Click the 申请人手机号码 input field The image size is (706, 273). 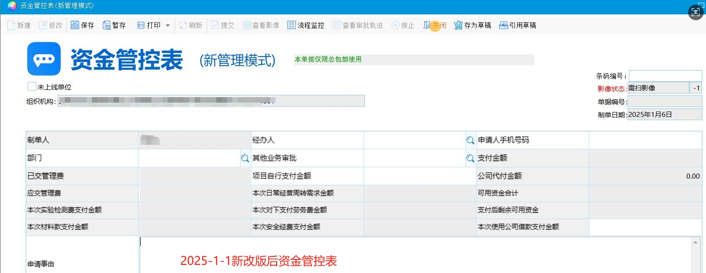pos(645,140)
